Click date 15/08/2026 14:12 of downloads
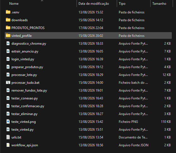 pos(91,20)
